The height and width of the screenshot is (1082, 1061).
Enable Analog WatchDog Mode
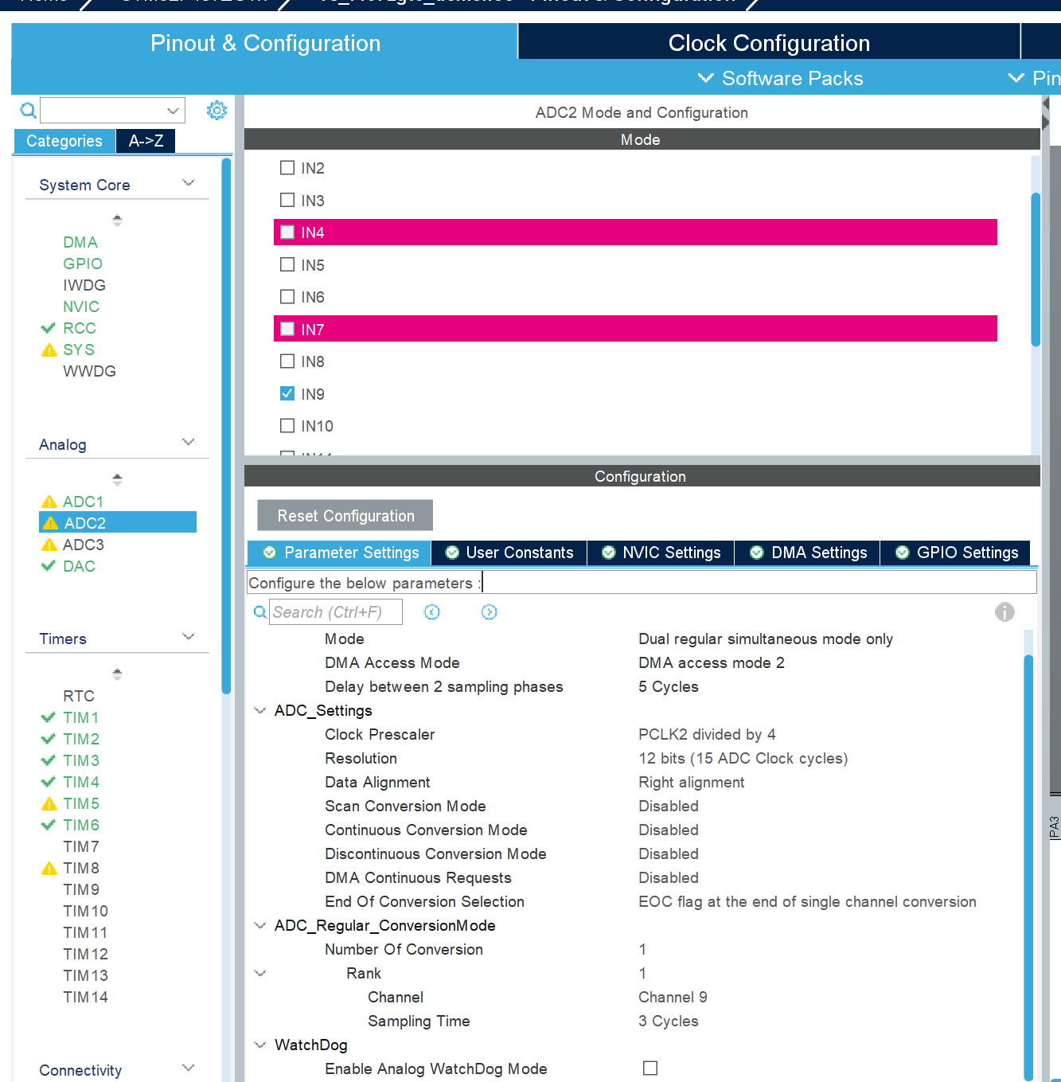pos(650,1068)
